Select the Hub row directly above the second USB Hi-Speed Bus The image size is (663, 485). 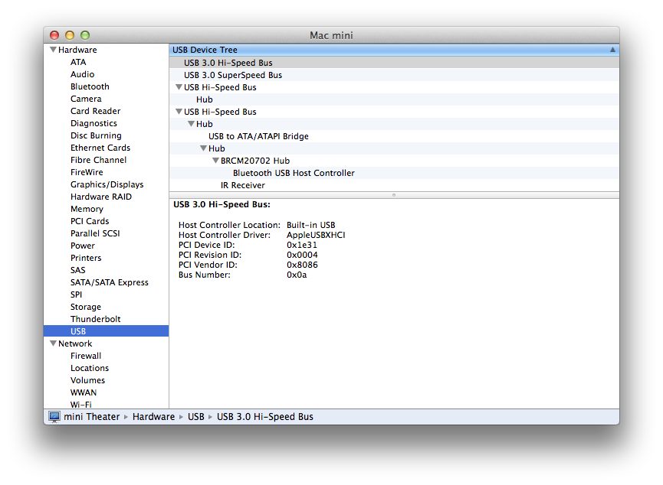pyautogui.click(x=394, y=99)
